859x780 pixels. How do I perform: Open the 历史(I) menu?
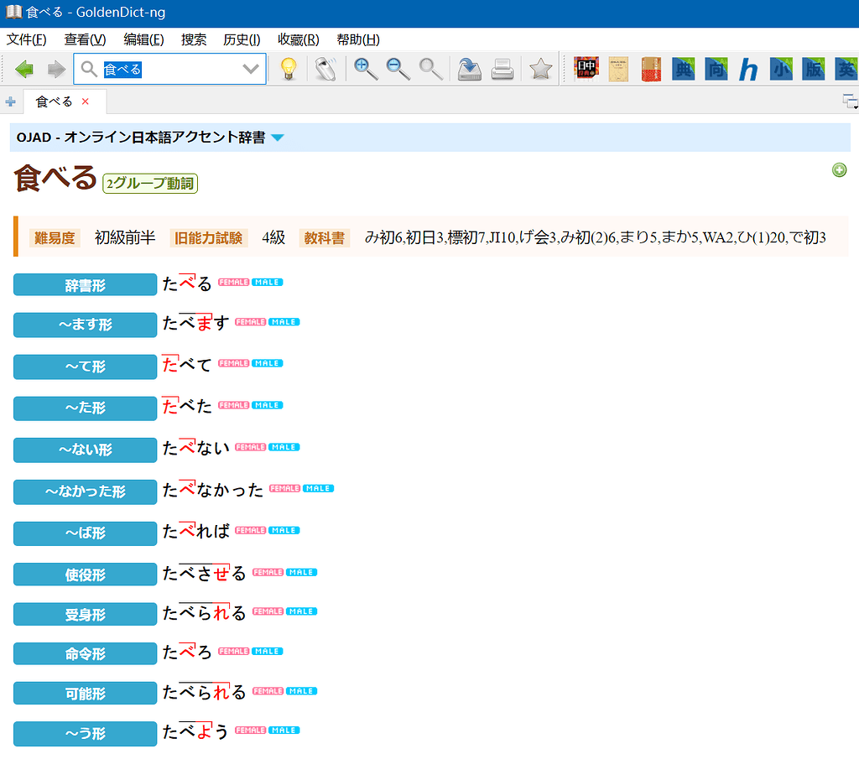click(x=242, y=40)
